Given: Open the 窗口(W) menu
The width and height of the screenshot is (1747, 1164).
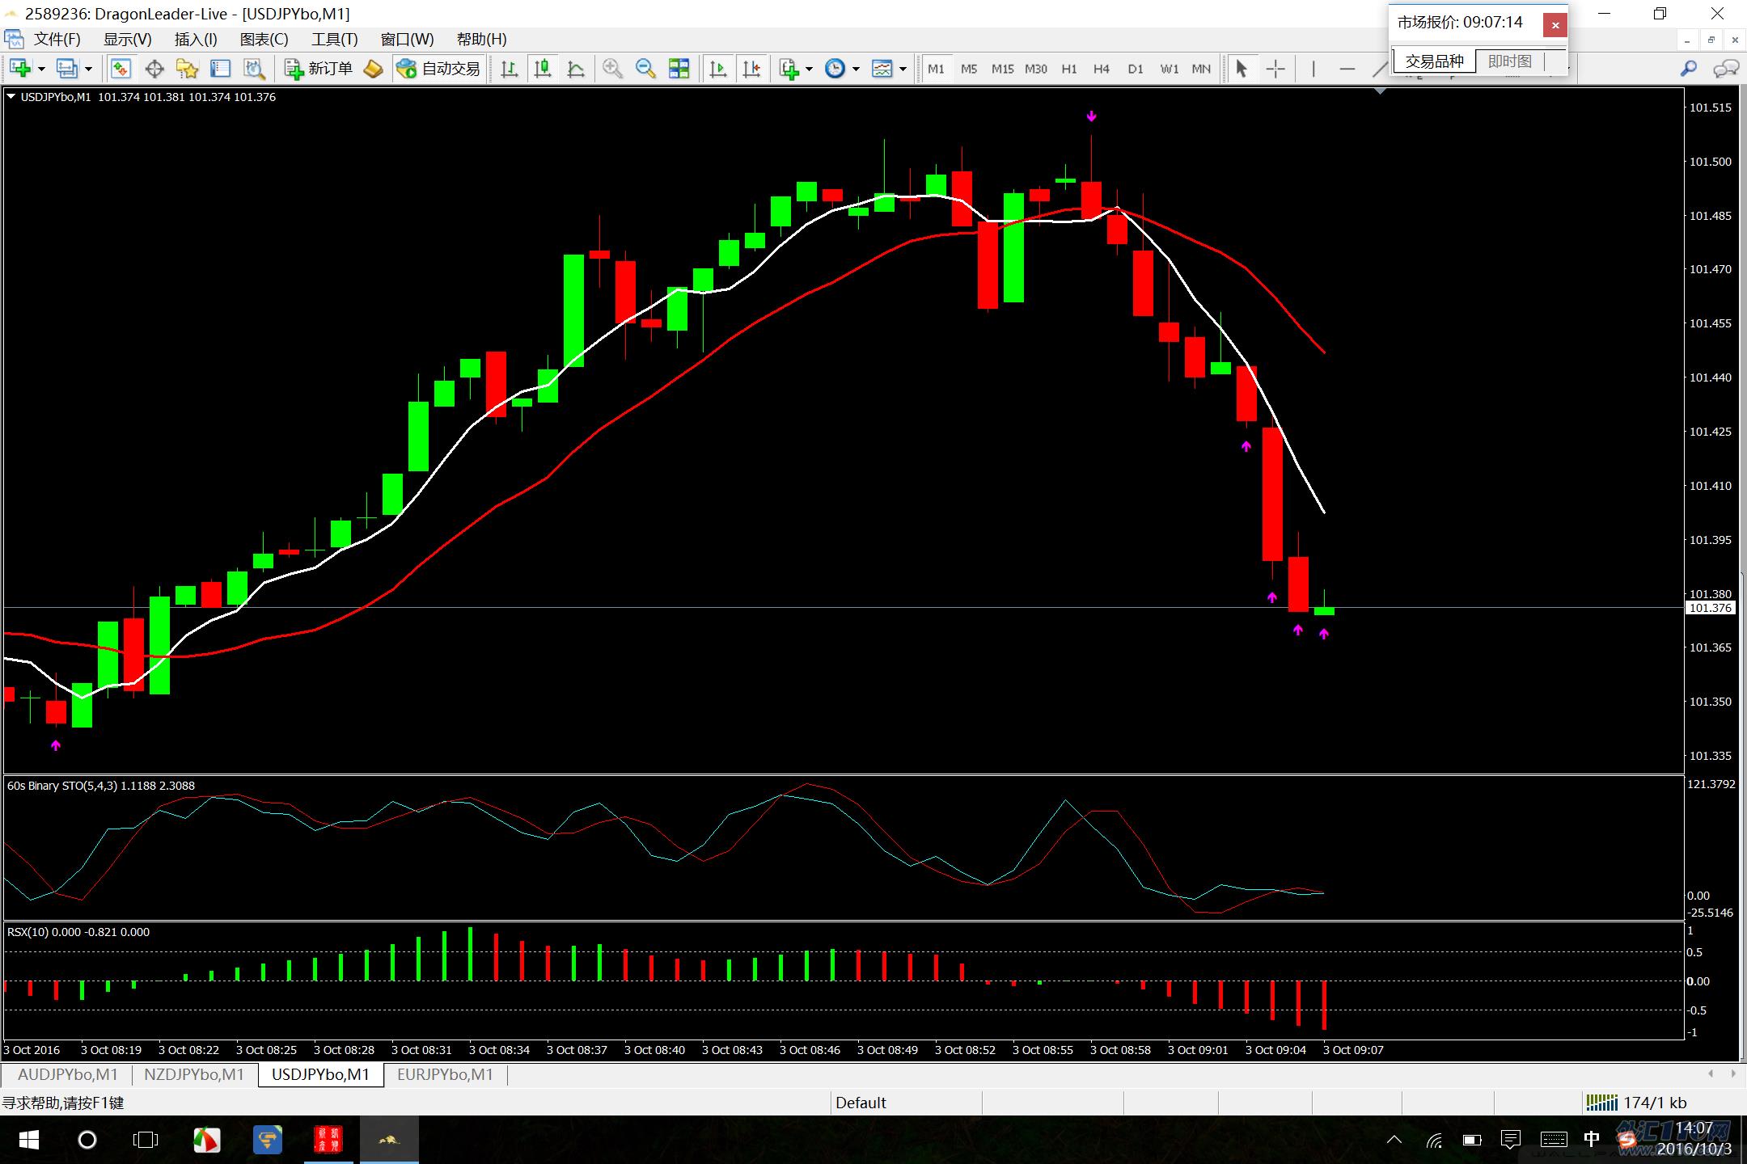Looking at the screenshot, I should pyautogui.click(x=407, y=39).
